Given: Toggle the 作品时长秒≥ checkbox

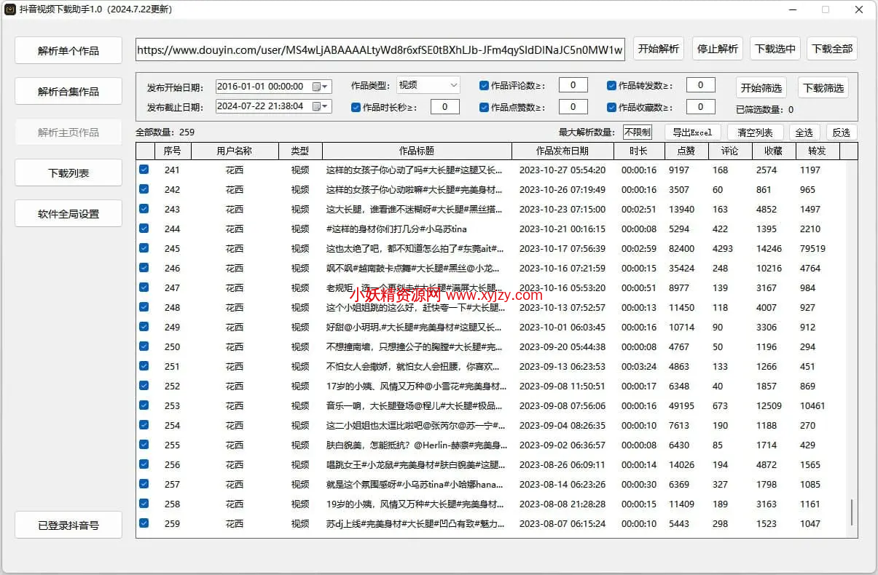Looking at the screenshot, I should 356,107.
